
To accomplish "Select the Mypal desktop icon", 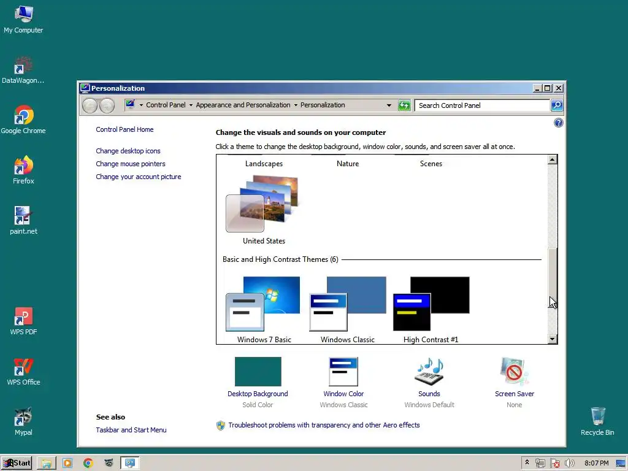I will pyautogui.click(x=23, y=422).
